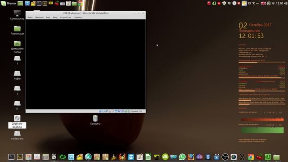Select the 28gb-aio-boot.iso file icon
The width and height of the screenshot is (288, 162).
[x=17, y=121]
